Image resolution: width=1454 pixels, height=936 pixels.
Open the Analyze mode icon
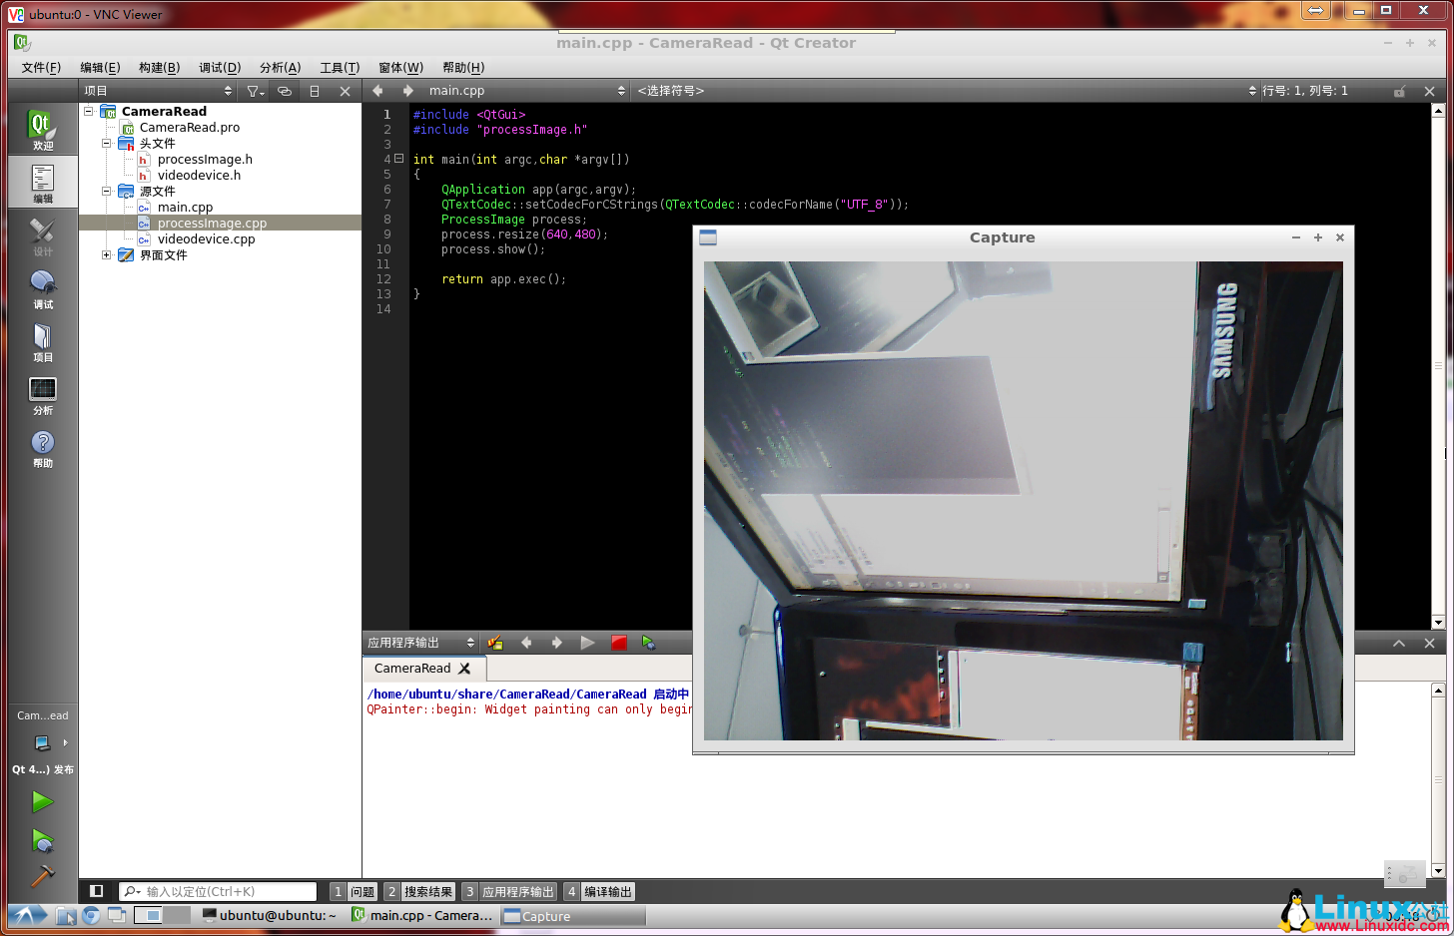click(x=42, y=395)
